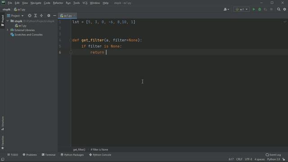Open the File menu

click(10, 3)
